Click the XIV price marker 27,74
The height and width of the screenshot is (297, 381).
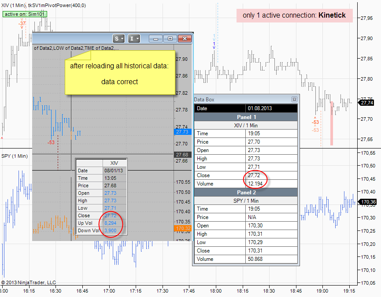[366, 103]
